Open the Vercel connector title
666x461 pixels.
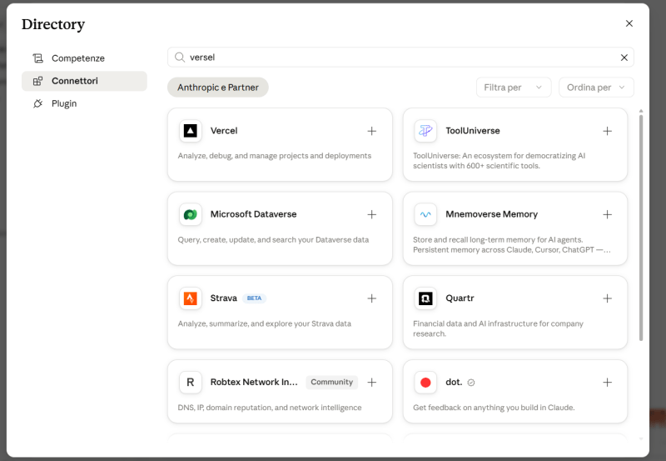click(x=224, y=131)
